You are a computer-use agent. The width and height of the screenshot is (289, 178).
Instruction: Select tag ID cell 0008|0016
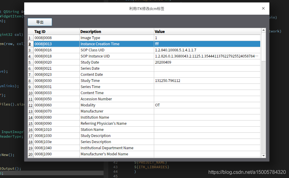pos(57,50)
